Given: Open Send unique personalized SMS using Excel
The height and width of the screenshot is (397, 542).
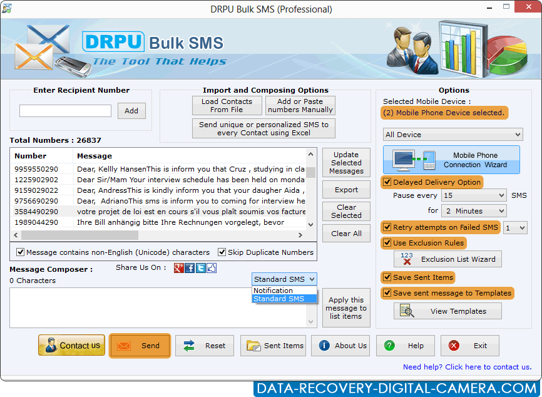Looking at the screenshot, I should click(x=263, y=128).
